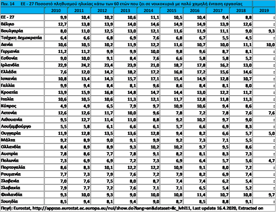This screenshot has height=212, width=276.
Task: Click the Κύπρος row label
Action: (10, 105)
